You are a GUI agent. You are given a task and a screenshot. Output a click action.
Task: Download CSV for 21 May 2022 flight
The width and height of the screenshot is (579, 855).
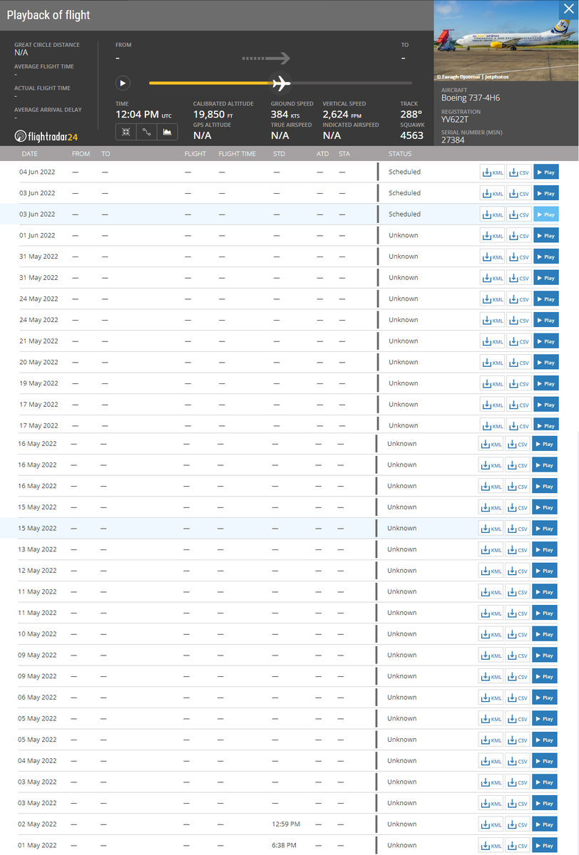pyautogui.click(x=519, y=341)
